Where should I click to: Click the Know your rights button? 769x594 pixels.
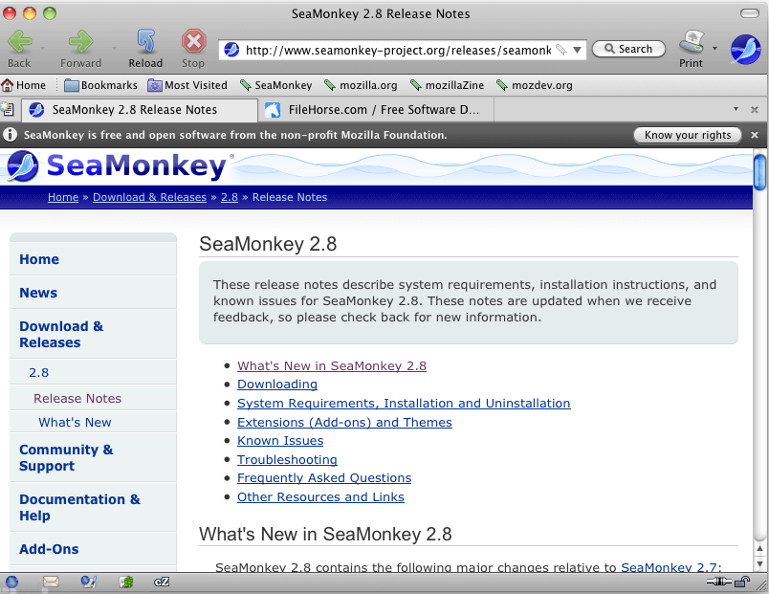(x=688, y=135)
